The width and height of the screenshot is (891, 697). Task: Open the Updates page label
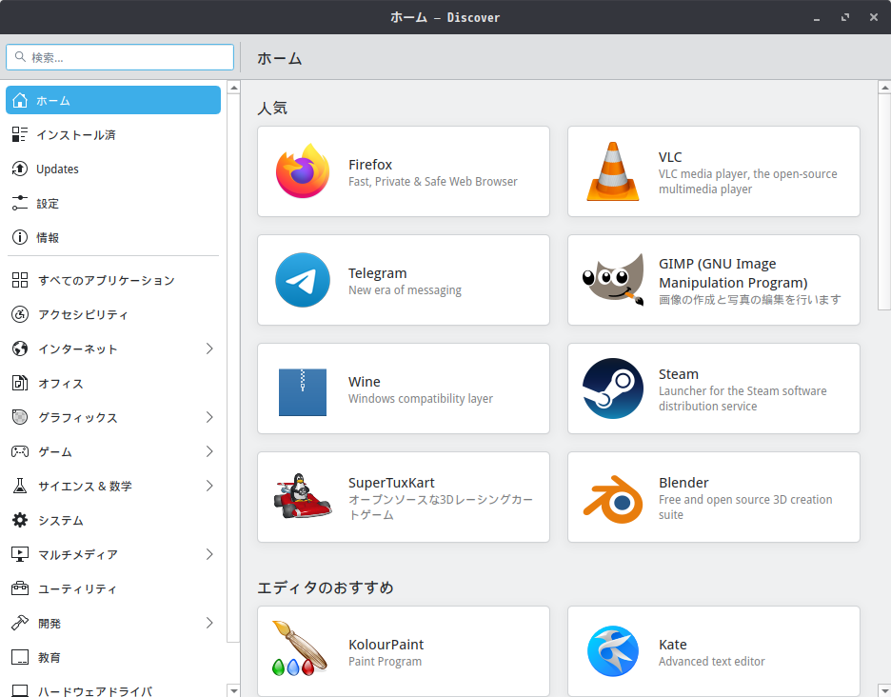coord(57,169)
